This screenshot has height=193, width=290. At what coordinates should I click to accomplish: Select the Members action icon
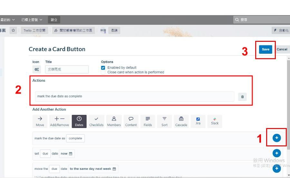pos(114,121)
